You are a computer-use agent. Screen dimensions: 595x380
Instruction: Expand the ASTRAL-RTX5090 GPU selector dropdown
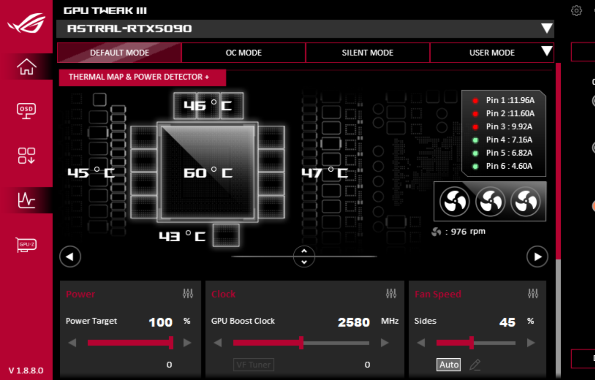tap(547, 28)
